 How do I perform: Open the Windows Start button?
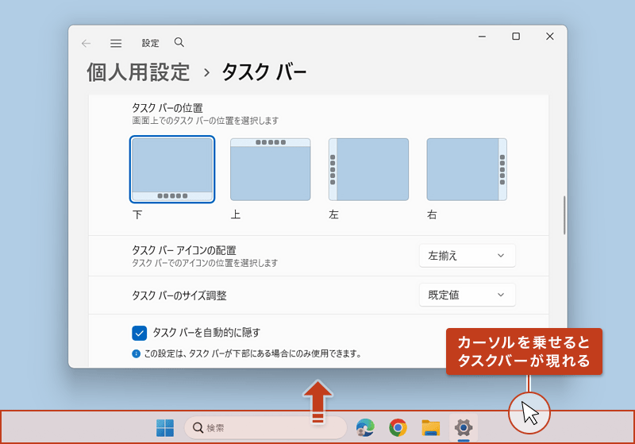coord(165,428)
